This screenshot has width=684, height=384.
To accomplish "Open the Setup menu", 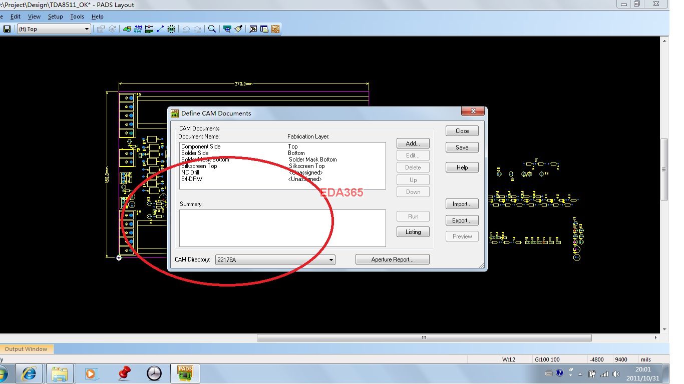I will pos(56,16).
